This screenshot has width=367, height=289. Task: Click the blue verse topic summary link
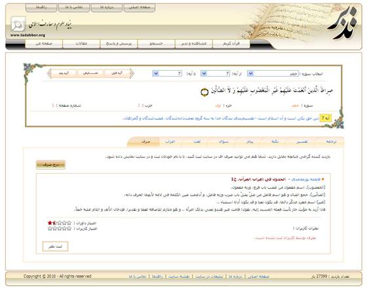(221, 119)
